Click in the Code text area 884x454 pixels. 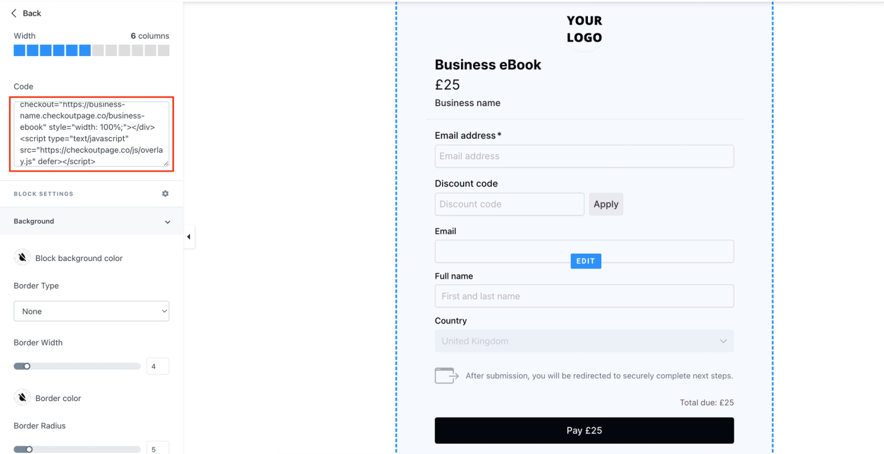tap(92, 134)
